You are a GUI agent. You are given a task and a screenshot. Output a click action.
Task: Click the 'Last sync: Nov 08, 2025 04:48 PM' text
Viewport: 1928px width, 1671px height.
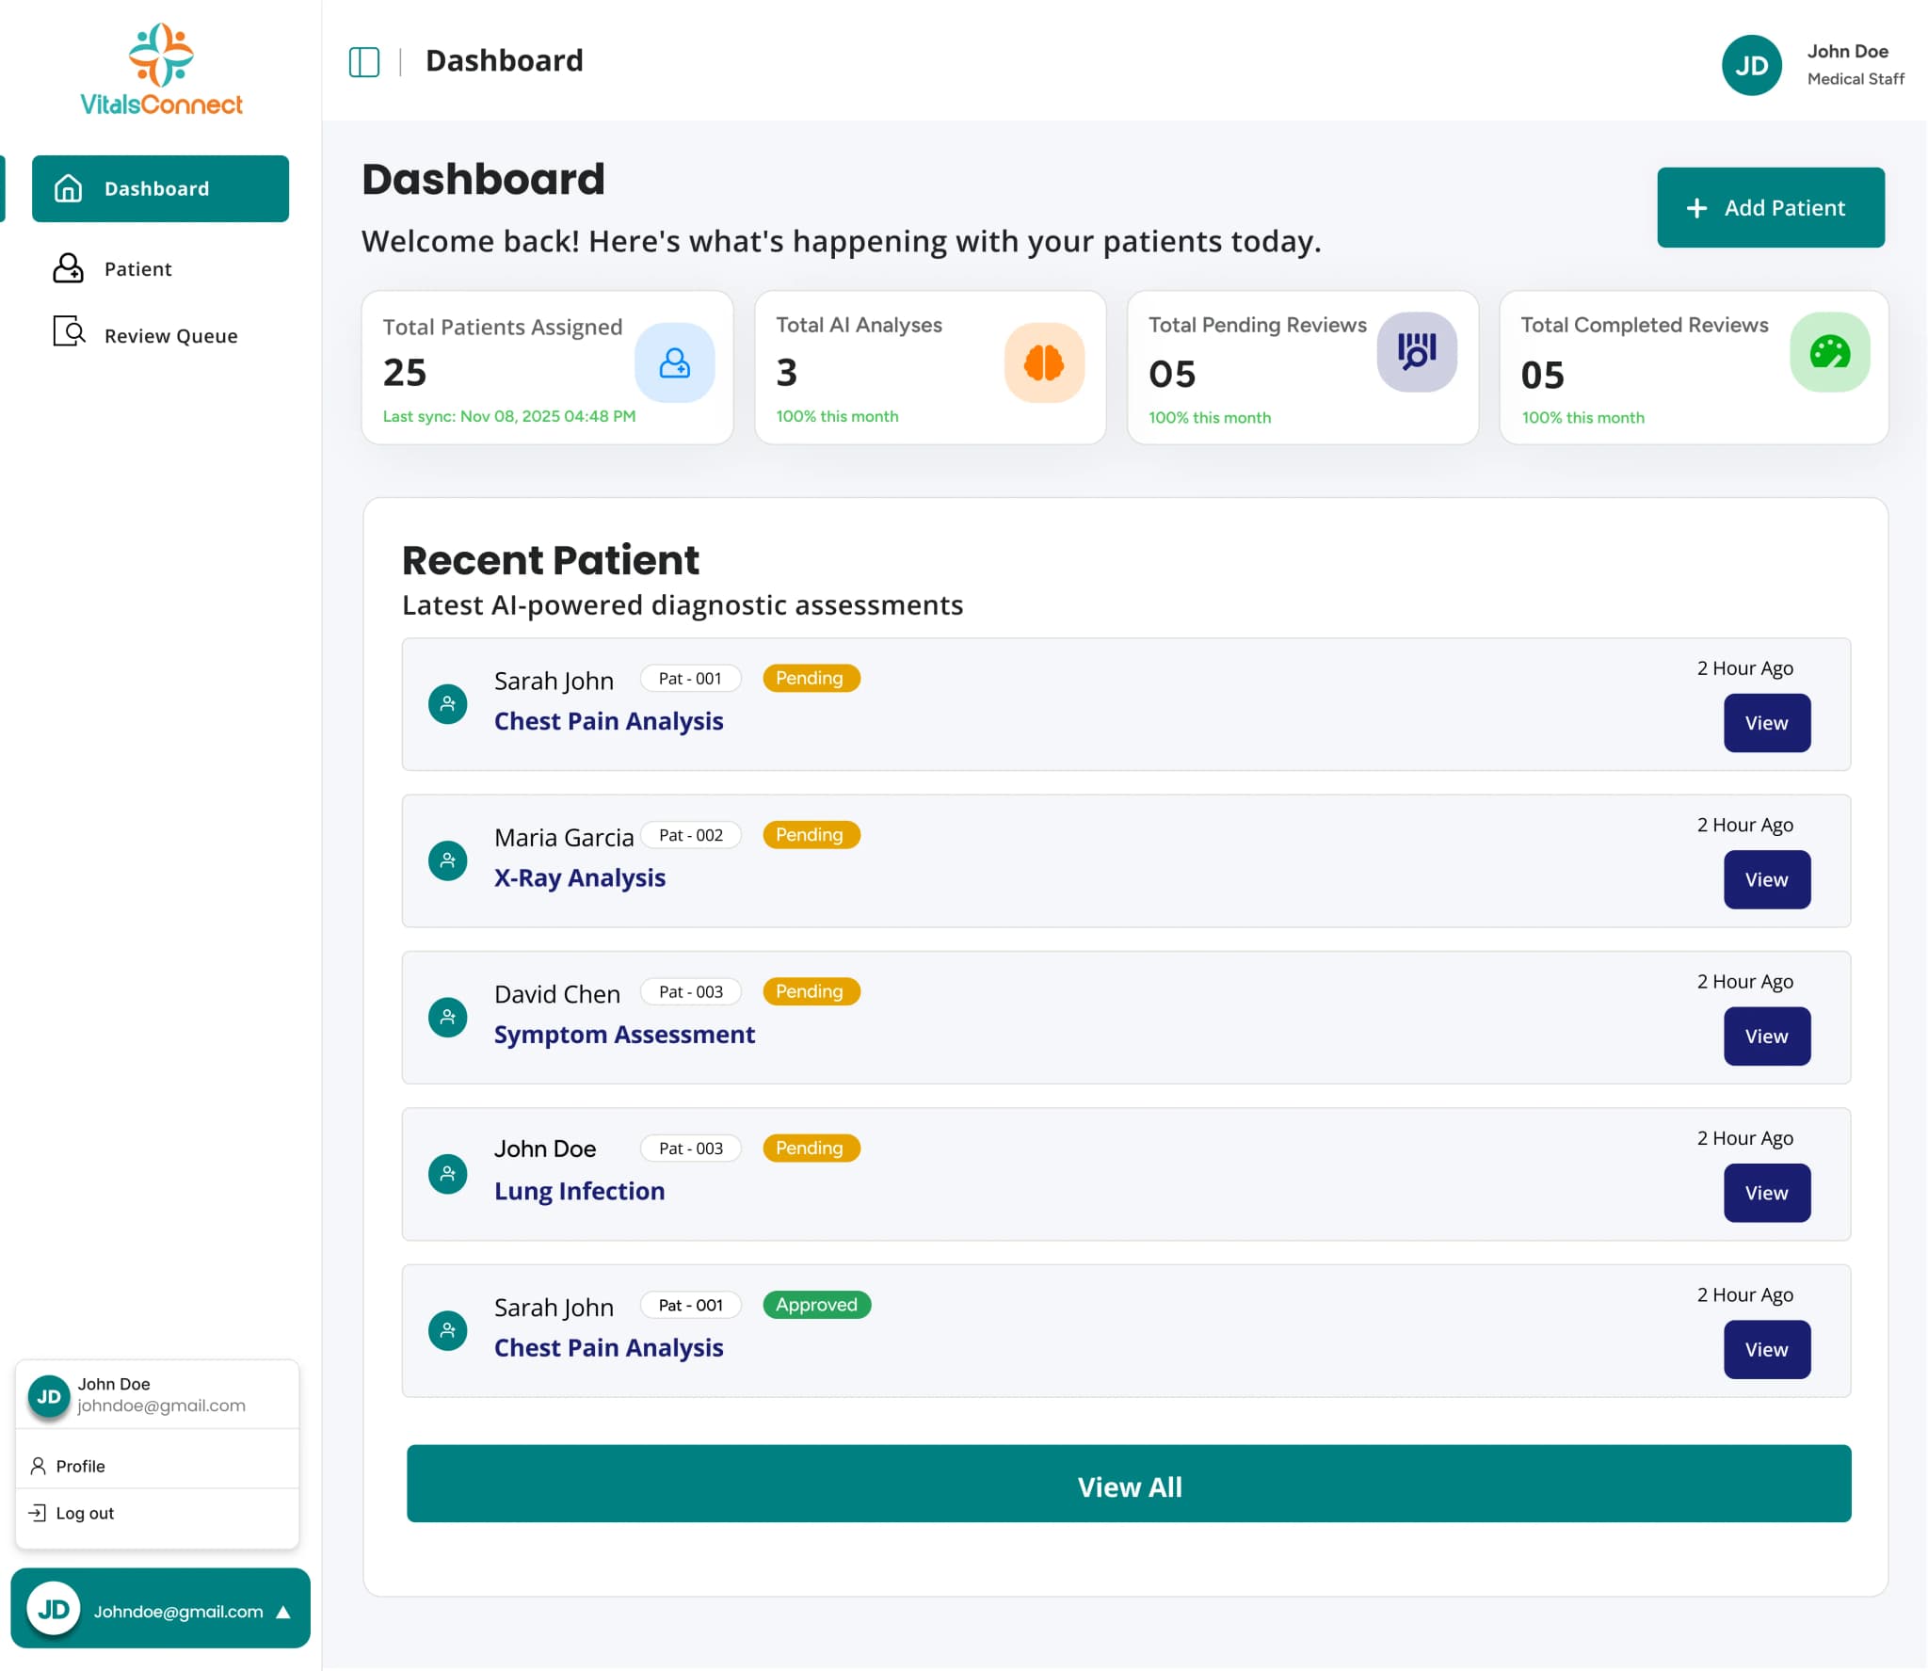tap(508, 416)
